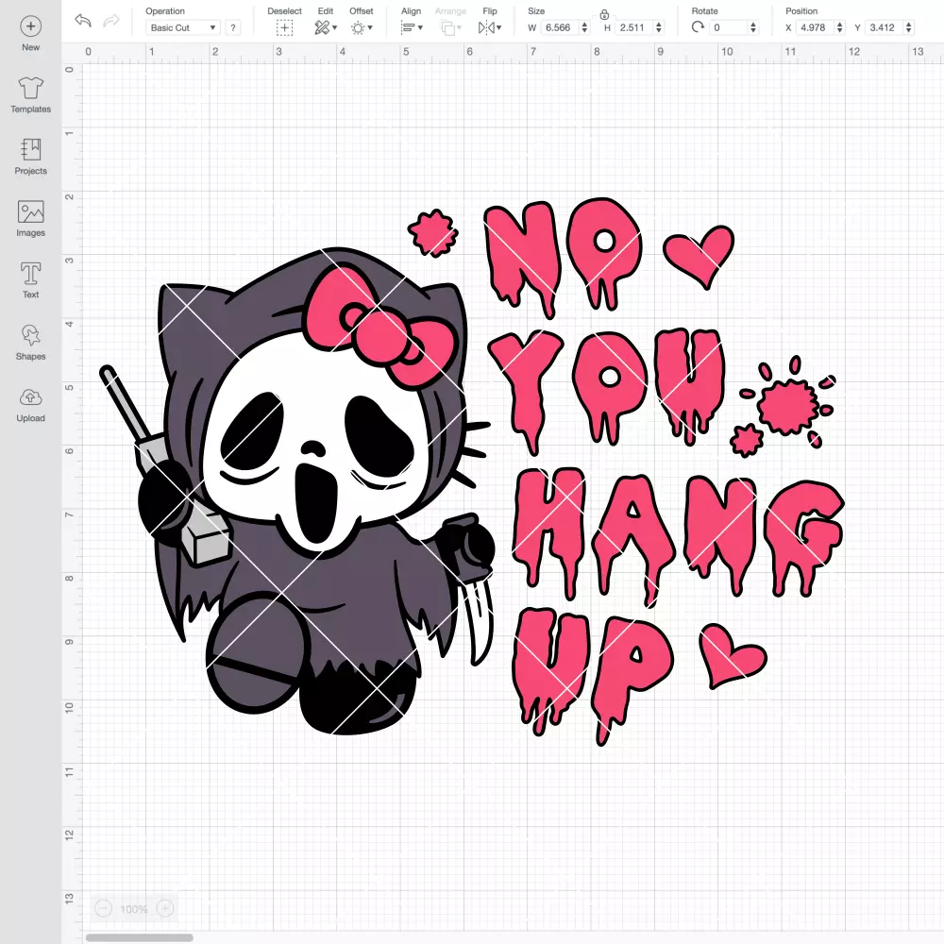Open the Edit tools menu
Viewport: 944px width, 944px height.
pyautogui.click(x=326, y=27)
